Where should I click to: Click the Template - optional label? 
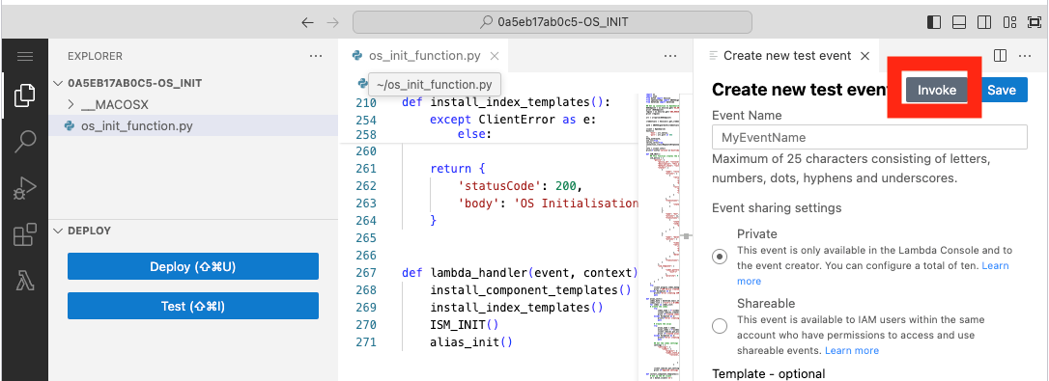[769, 373]
